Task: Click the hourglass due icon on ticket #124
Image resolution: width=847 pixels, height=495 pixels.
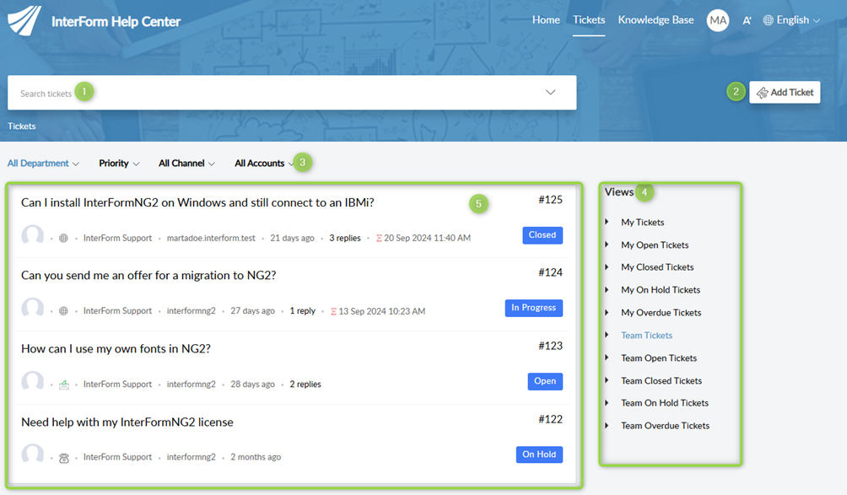Action: (x=334, y=311)
